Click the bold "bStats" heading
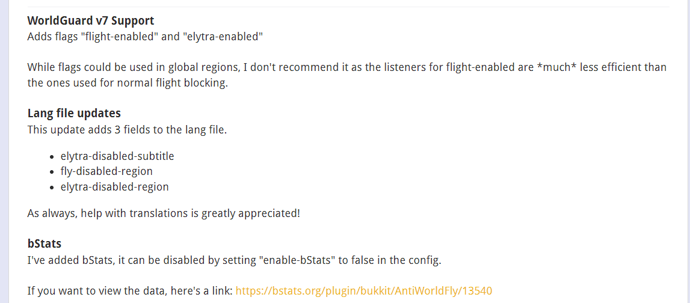The height and width of the screenshot is (303, 690). coord(45,244)
